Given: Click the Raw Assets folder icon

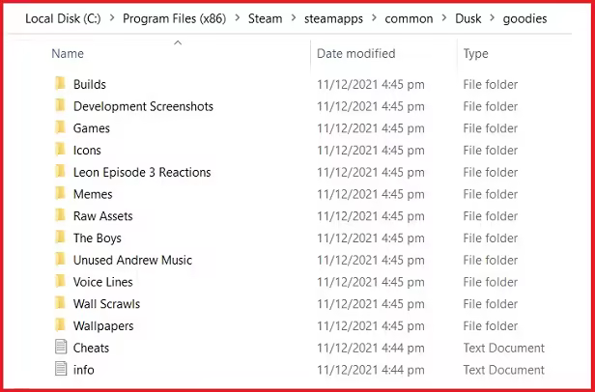Looking at the screenshot, I should 60,216.
